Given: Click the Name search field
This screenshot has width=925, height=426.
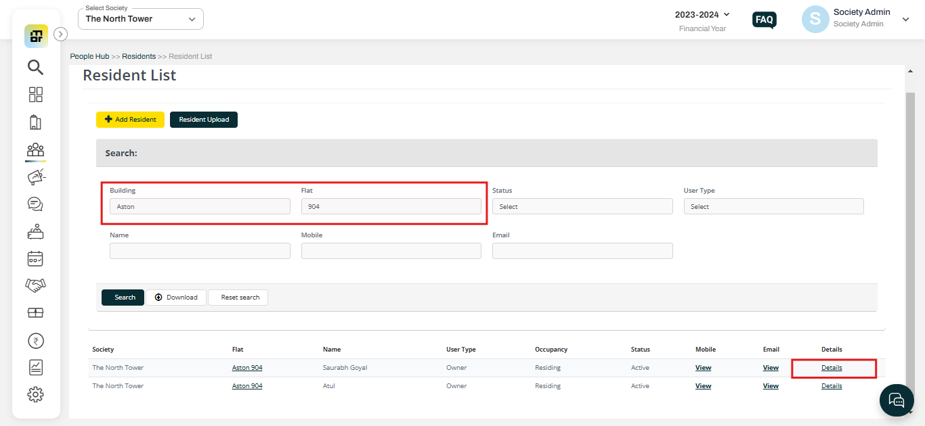Looking at the screenshot, I should (200, 251).
